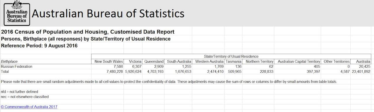Select the 2016 Census report title line
374x112 pixels.
click(x=88, y=32)
